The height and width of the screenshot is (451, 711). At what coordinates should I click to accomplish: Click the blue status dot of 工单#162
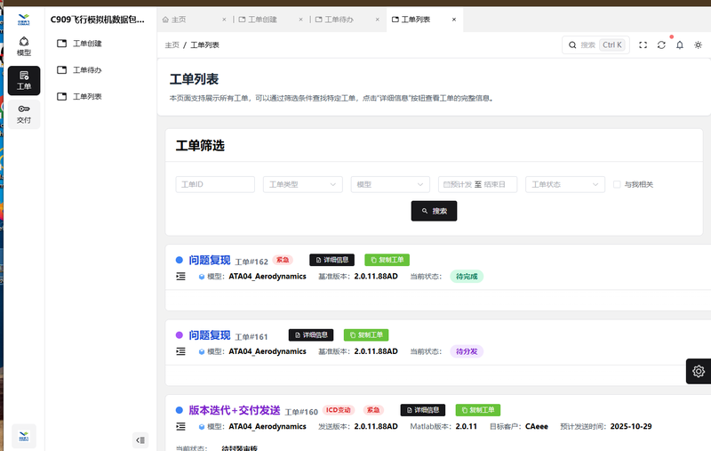point(180,260)
